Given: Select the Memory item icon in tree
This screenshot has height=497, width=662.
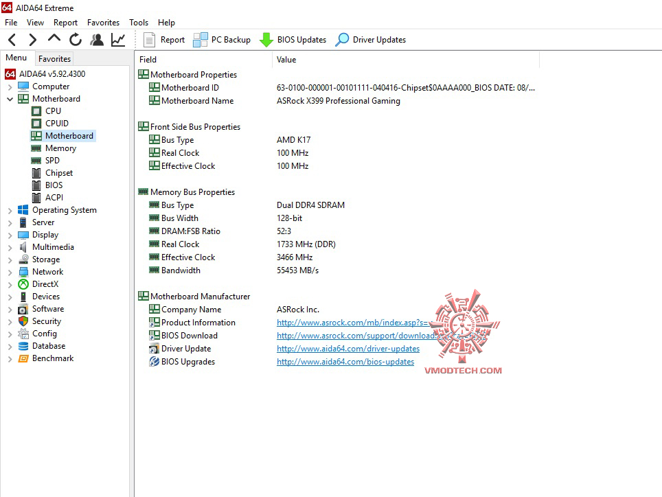Looking at the screenshot, I should (36, 148).
